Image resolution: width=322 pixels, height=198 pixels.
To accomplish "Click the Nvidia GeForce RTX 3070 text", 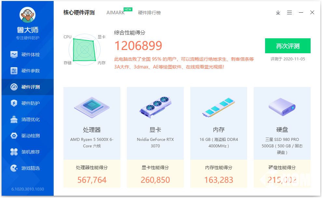I will pos(155,143).
